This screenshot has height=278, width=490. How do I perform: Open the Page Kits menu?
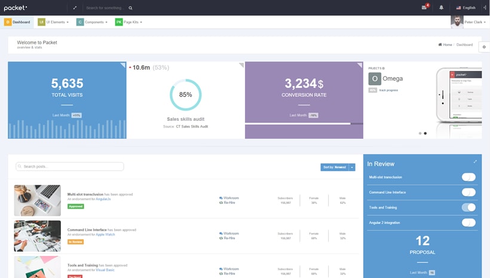(128, 22)
